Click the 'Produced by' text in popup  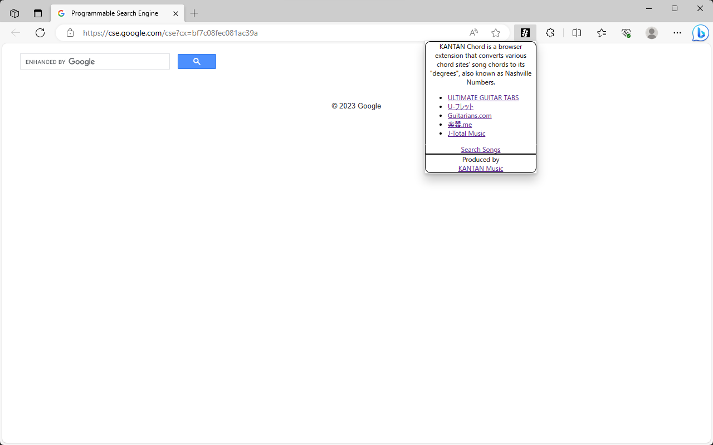coord(481,160)
